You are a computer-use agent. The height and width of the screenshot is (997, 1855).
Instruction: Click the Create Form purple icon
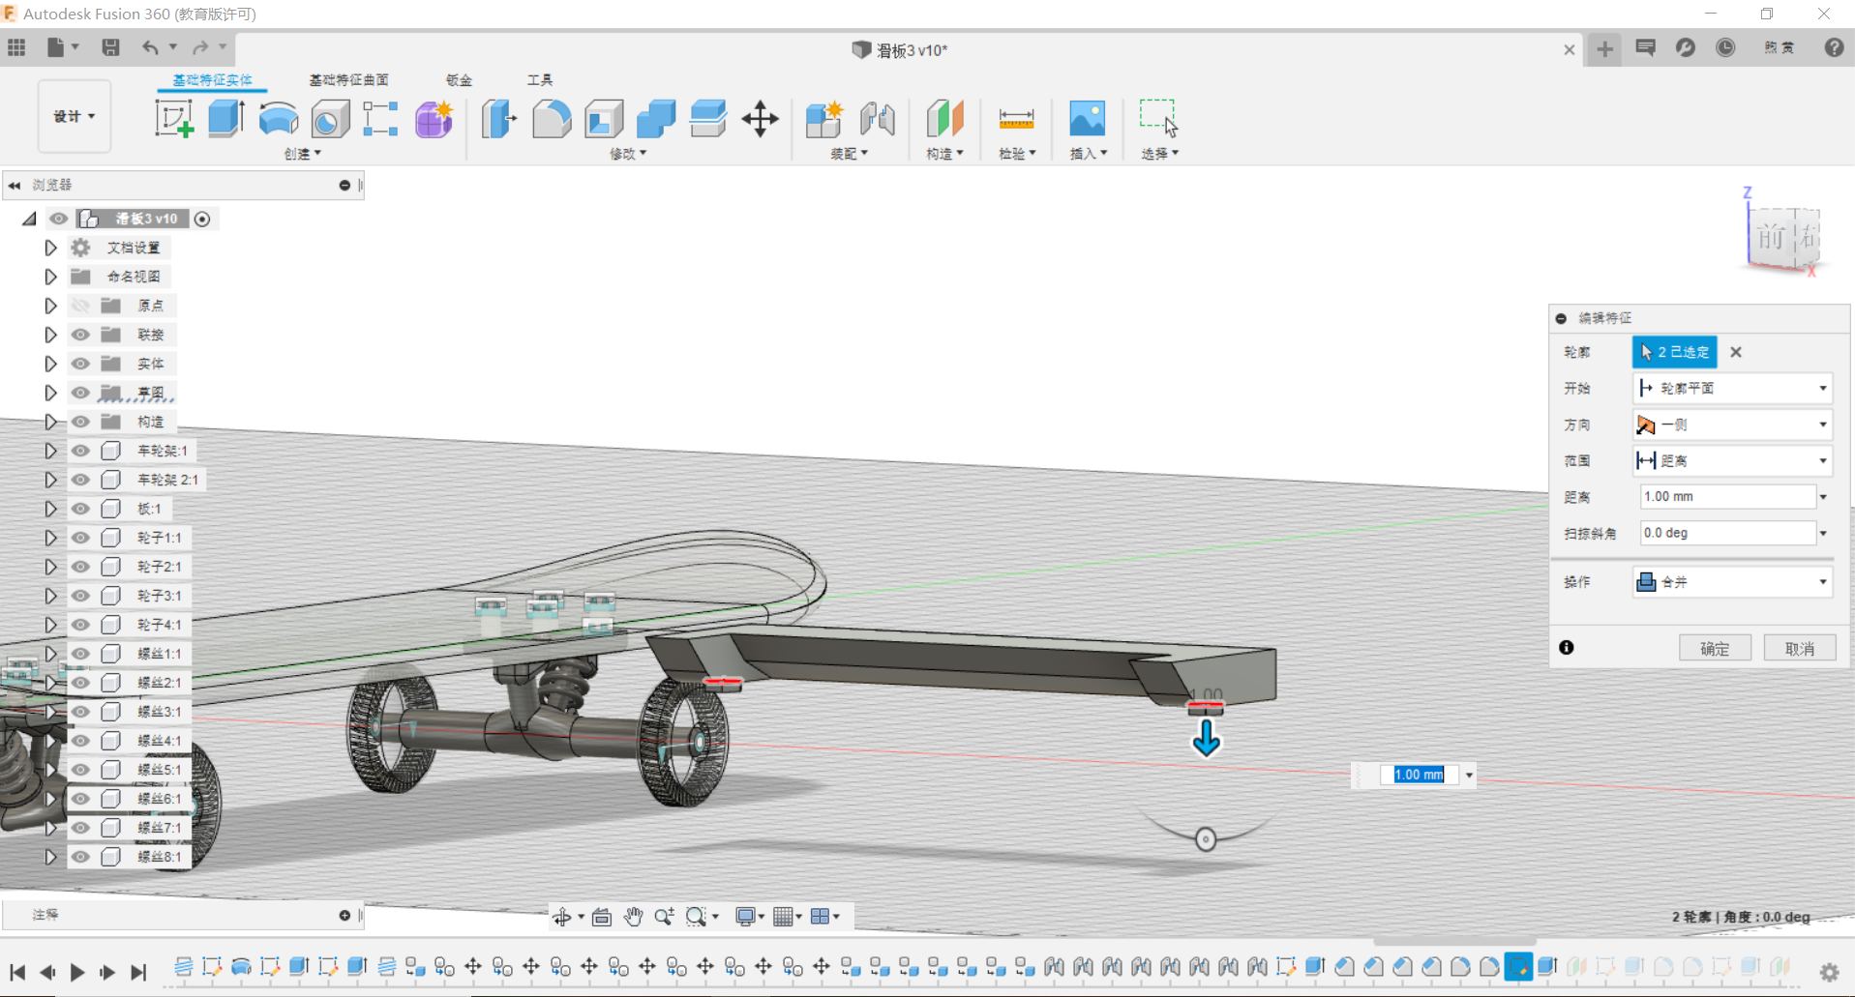(x=434, y=119)
